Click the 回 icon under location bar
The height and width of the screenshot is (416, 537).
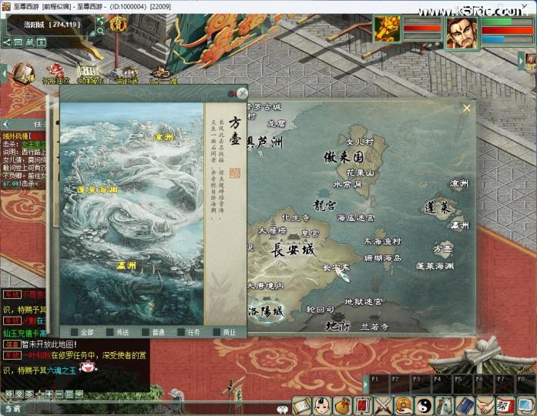coord(18,42)
